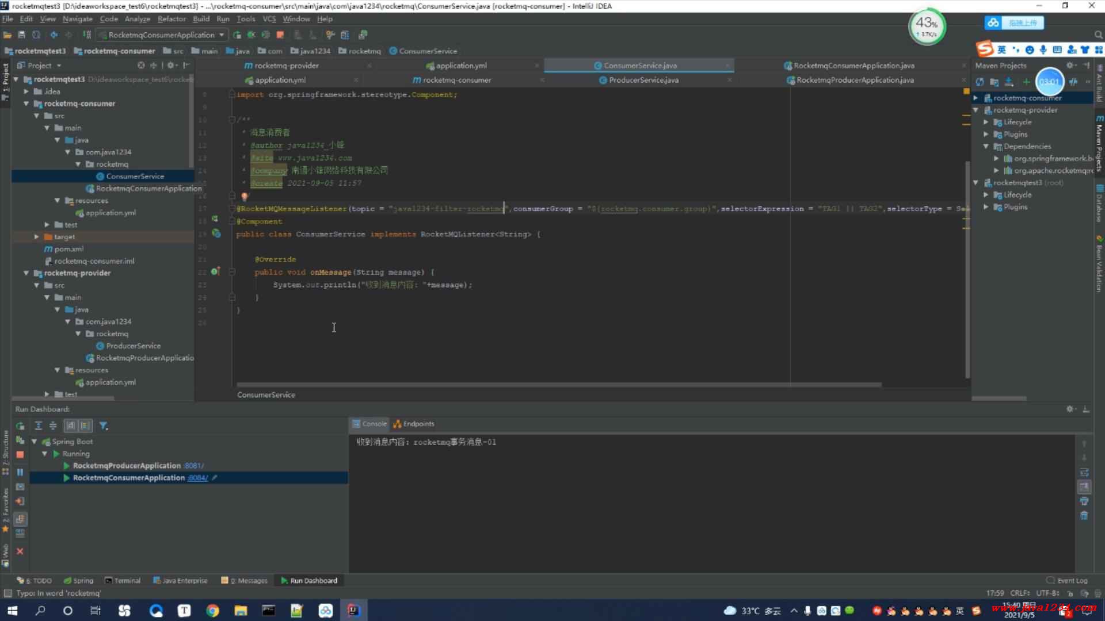
Task: Click the Open folder toolbar icon
Action: pos(7,35)
